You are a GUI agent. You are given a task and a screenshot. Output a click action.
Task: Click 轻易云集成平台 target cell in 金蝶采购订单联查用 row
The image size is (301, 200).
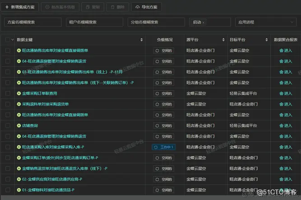[x=243, y=93]
